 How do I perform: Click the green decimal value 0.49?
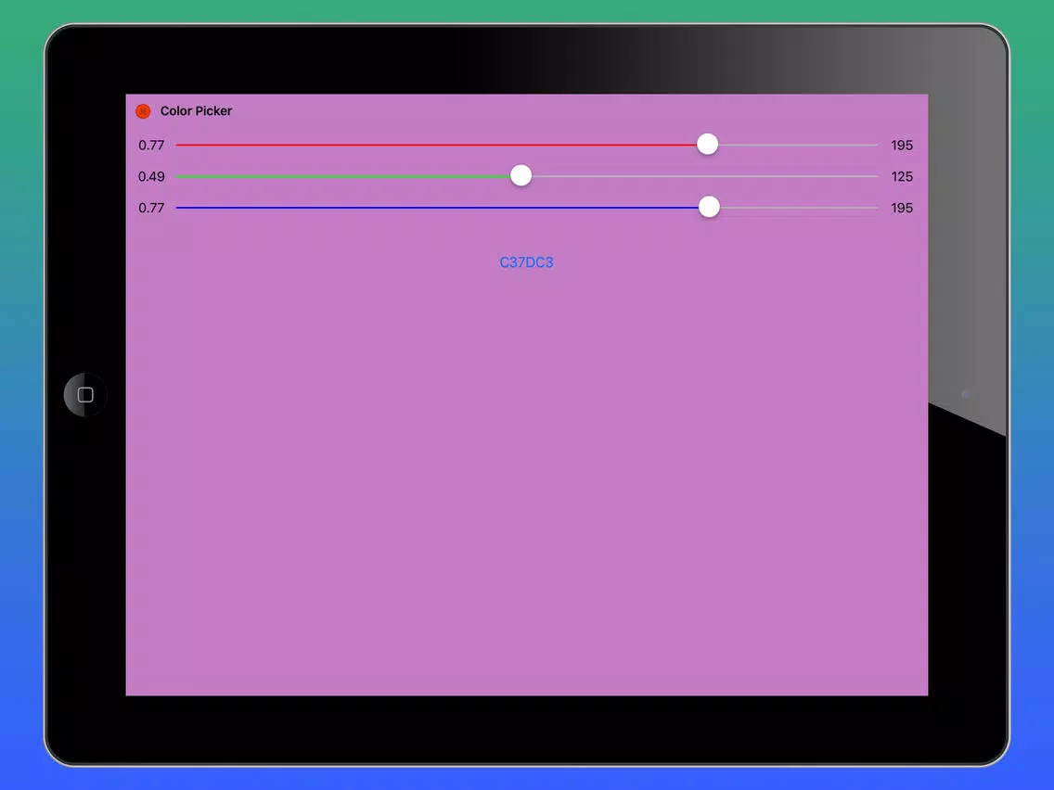click(151, 177)
